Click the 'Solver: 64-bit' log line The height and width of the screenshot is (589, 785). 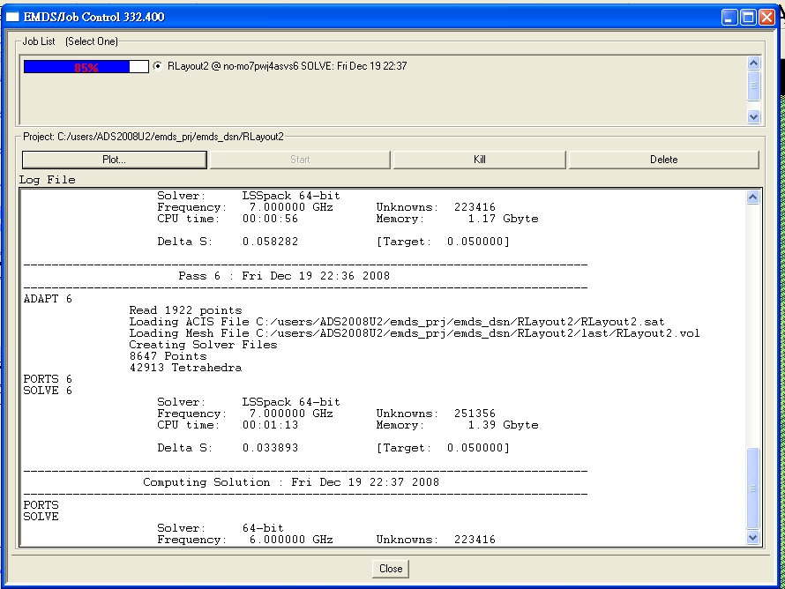click(x=221, y=528)
